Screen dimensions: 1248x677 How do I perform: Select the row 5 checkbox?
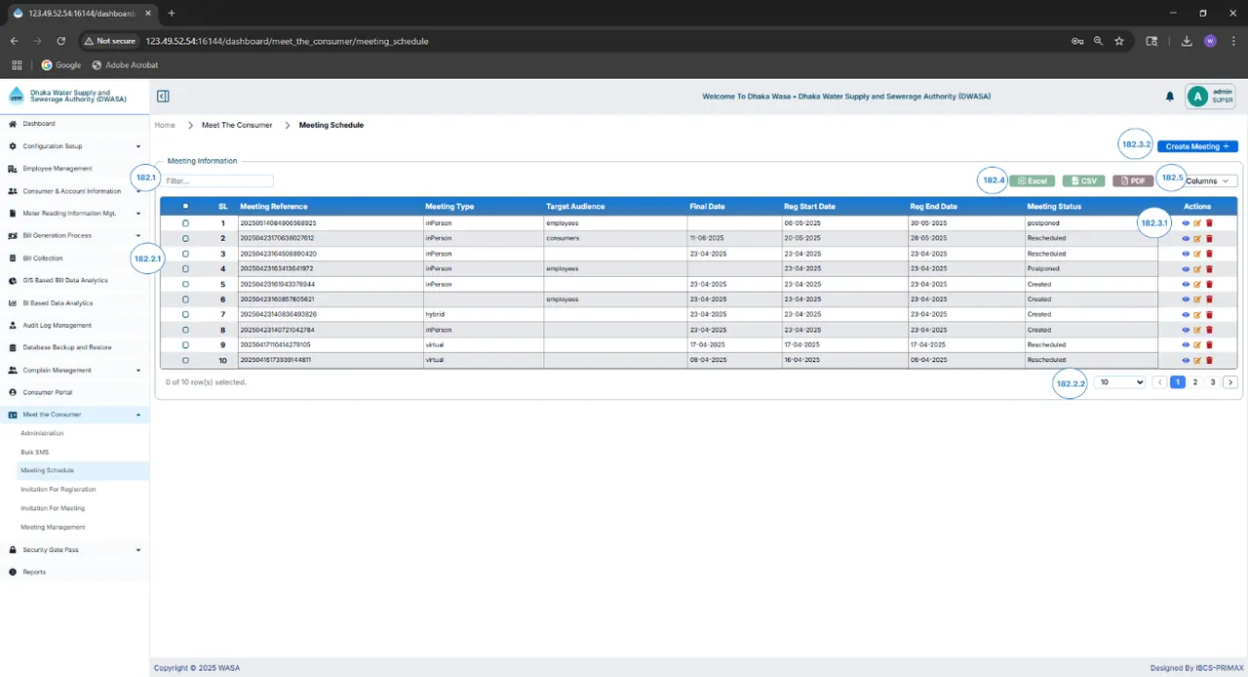[x=185, y=284]
